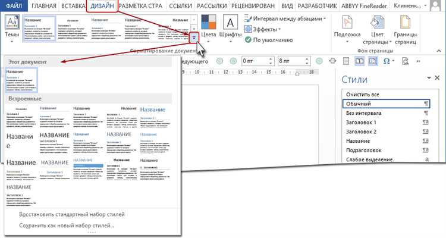Open the Клименк... account dropdown

[x=410, y=6]
